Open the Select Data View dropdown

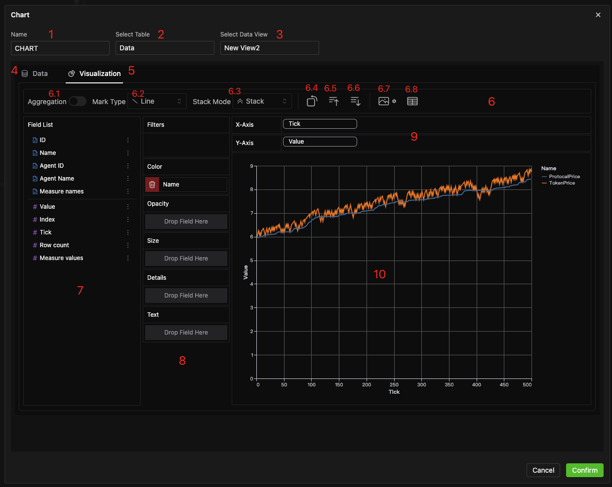[x=269, y=48]
